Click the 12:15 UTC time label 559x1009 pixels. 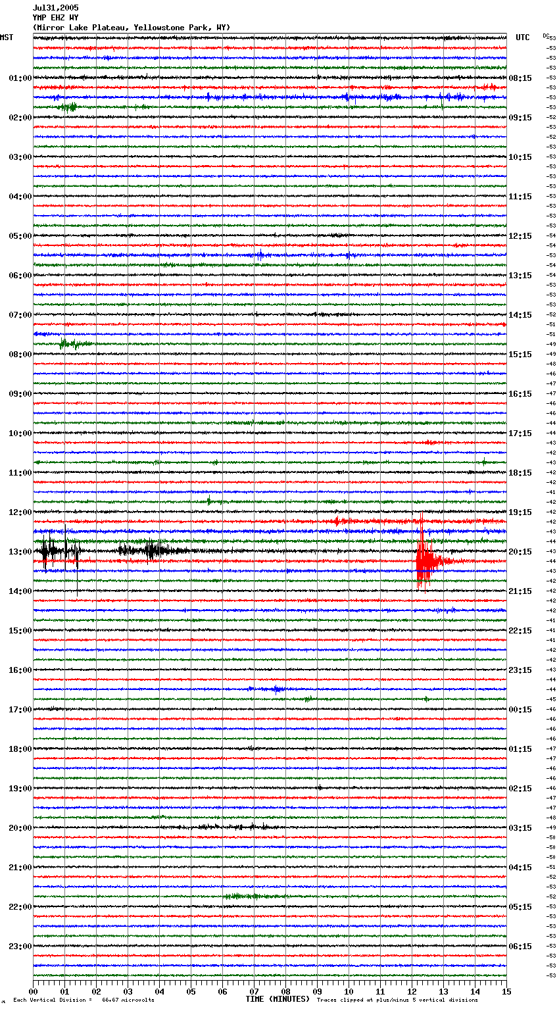[x=520, y=236]
